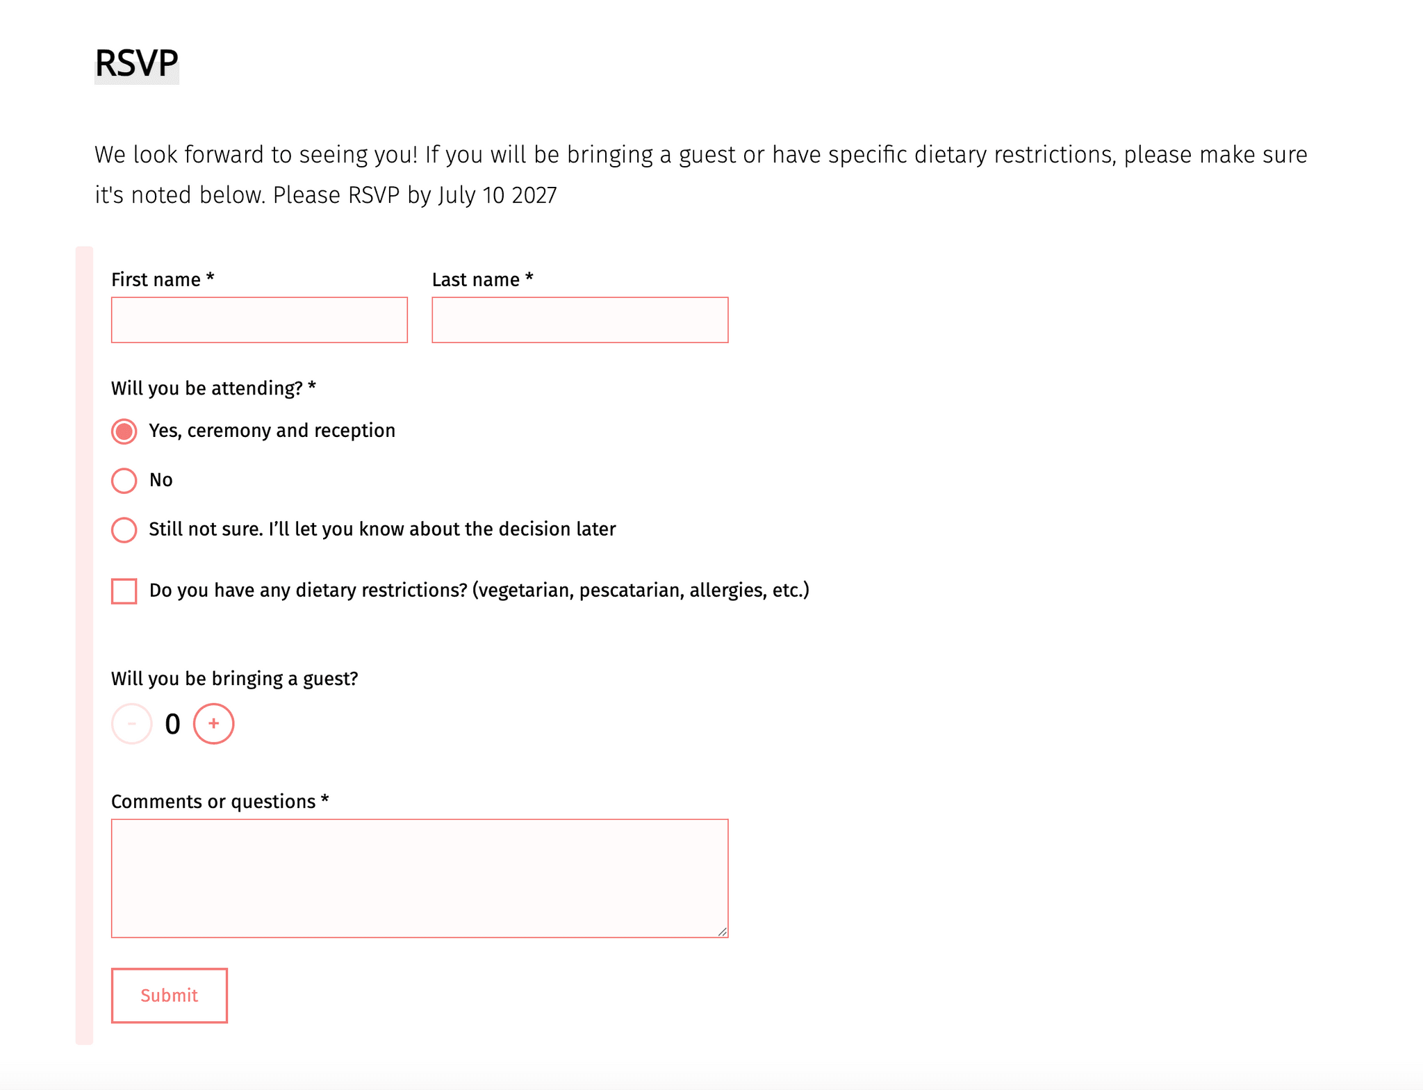Image resolution: width=1423 pixels, height=1090 pixels.
Task: Increase guest count with the plus icon
Action: coord(213,724)
